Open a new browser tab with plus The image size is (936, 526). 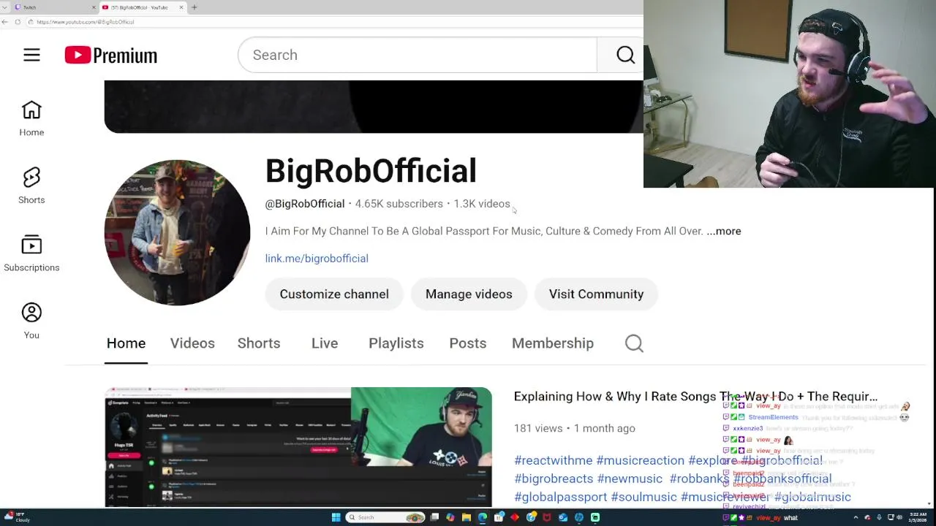pos(194,7)
